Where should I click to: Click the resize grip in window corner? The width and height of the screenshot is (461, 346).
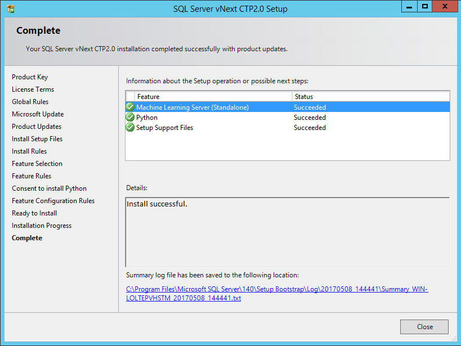(454, 339)
